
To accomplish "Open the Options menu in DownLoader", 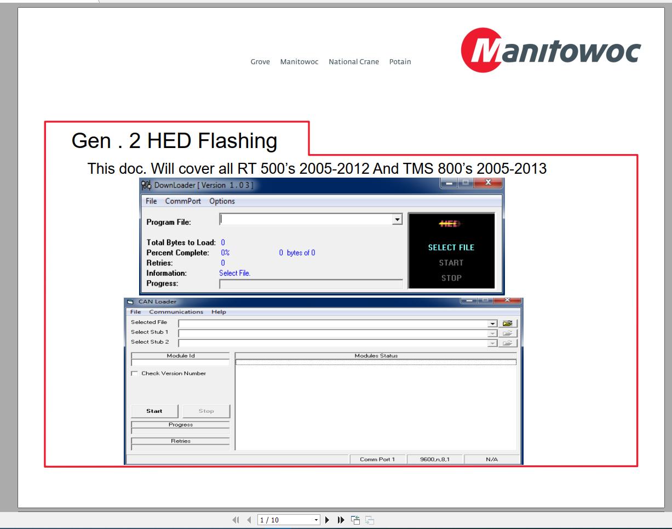I will coord(222,201).
